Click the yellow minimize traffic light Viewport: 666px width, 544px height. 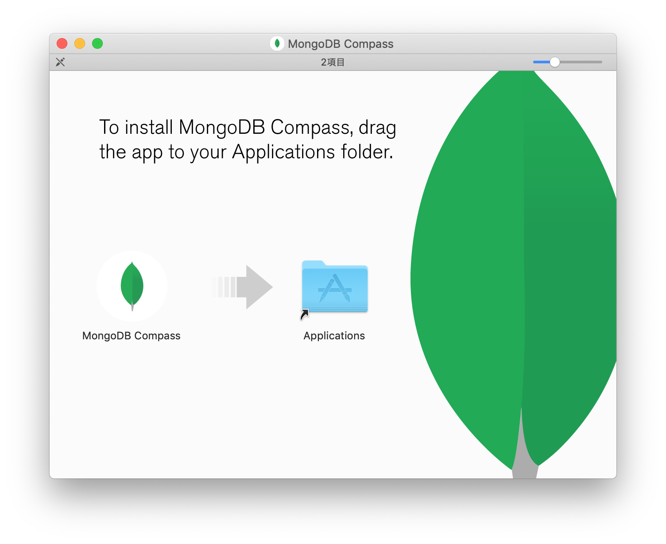tap(80, 43)
